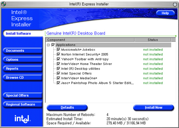Select the Applications row label

click(x=66, y=45)
